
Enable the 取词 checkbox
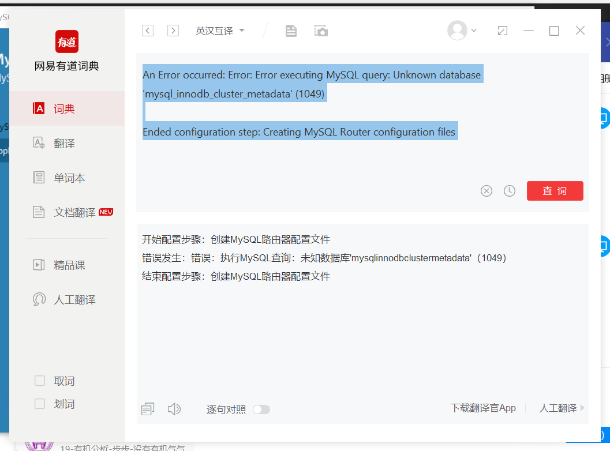40,381
